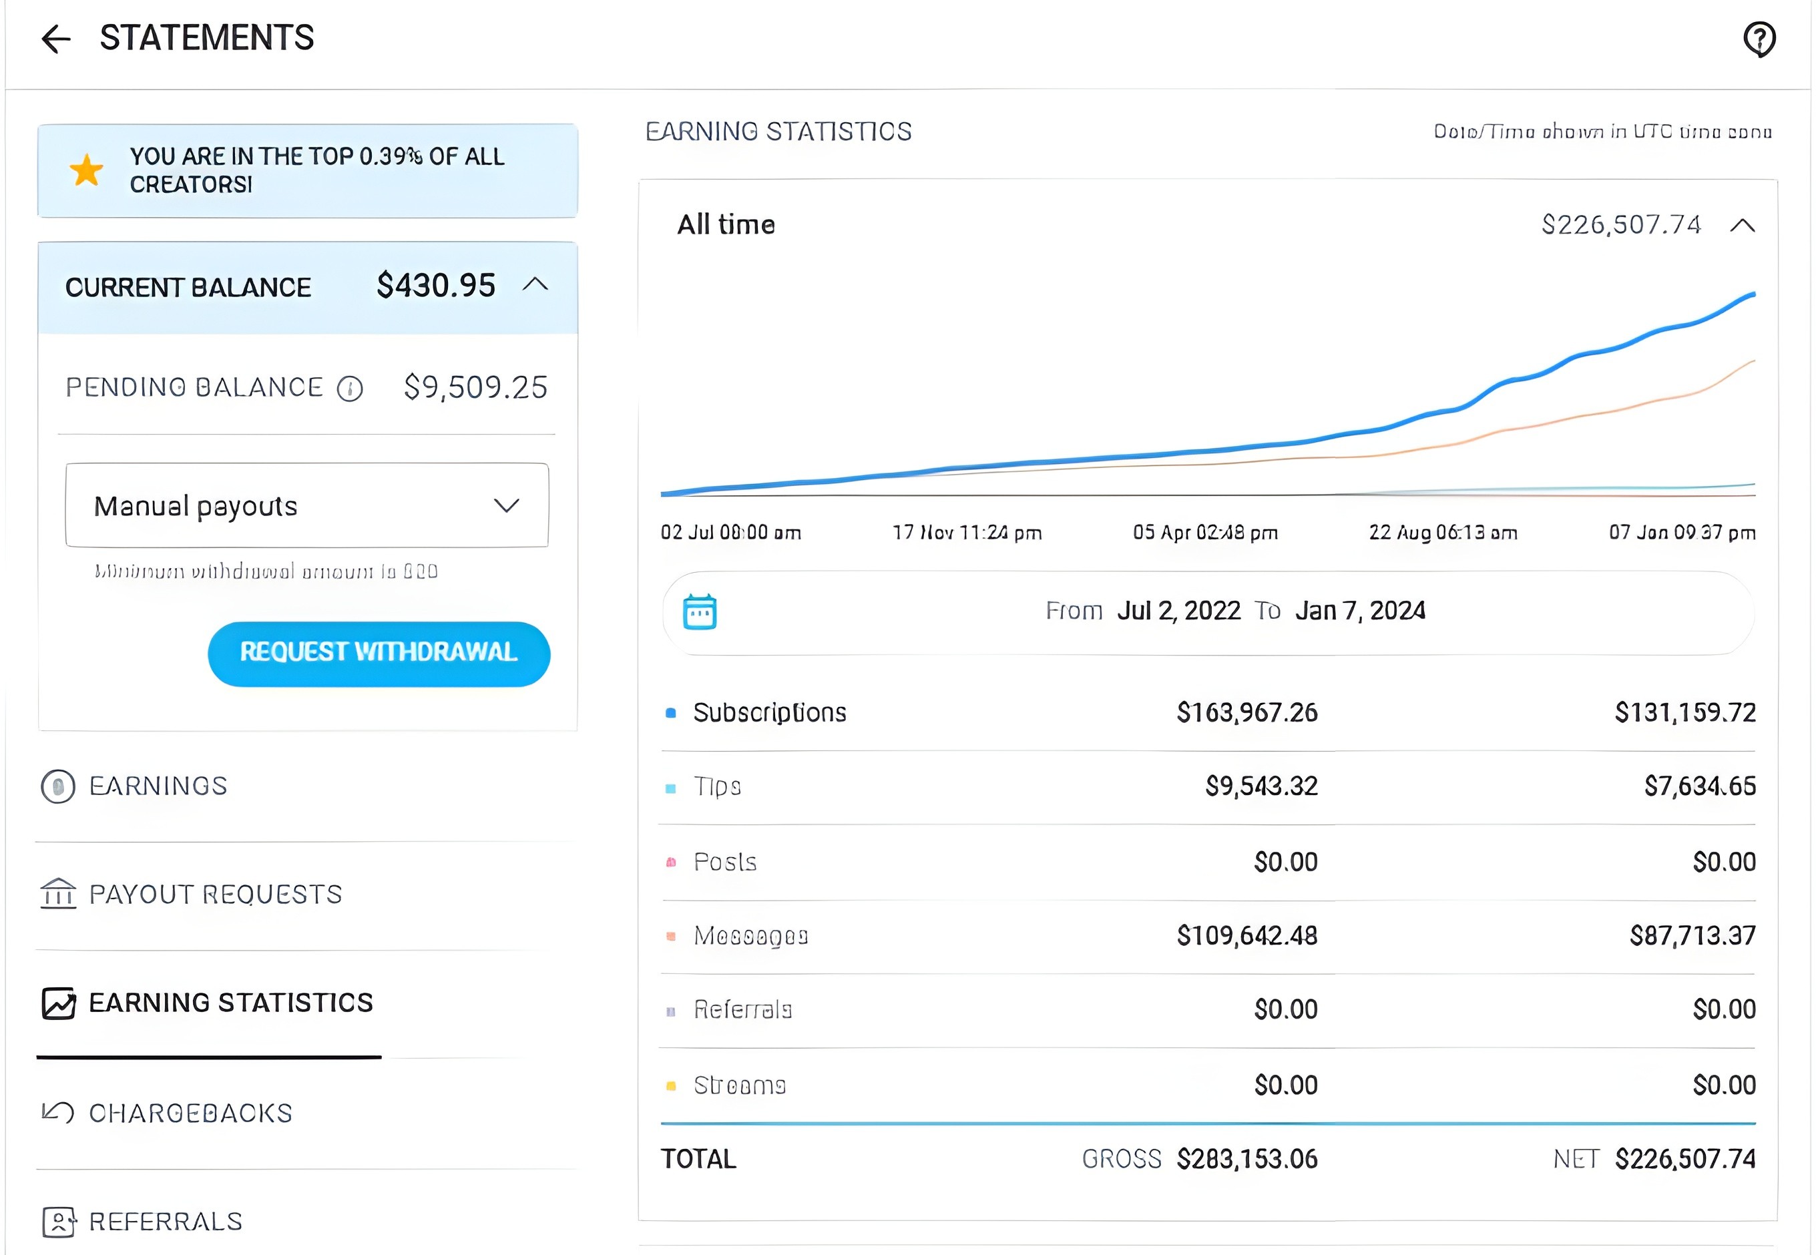This screenshot has width=1816, height=1255.
Task: Click the Referrals person icon
Action: 58,1221
